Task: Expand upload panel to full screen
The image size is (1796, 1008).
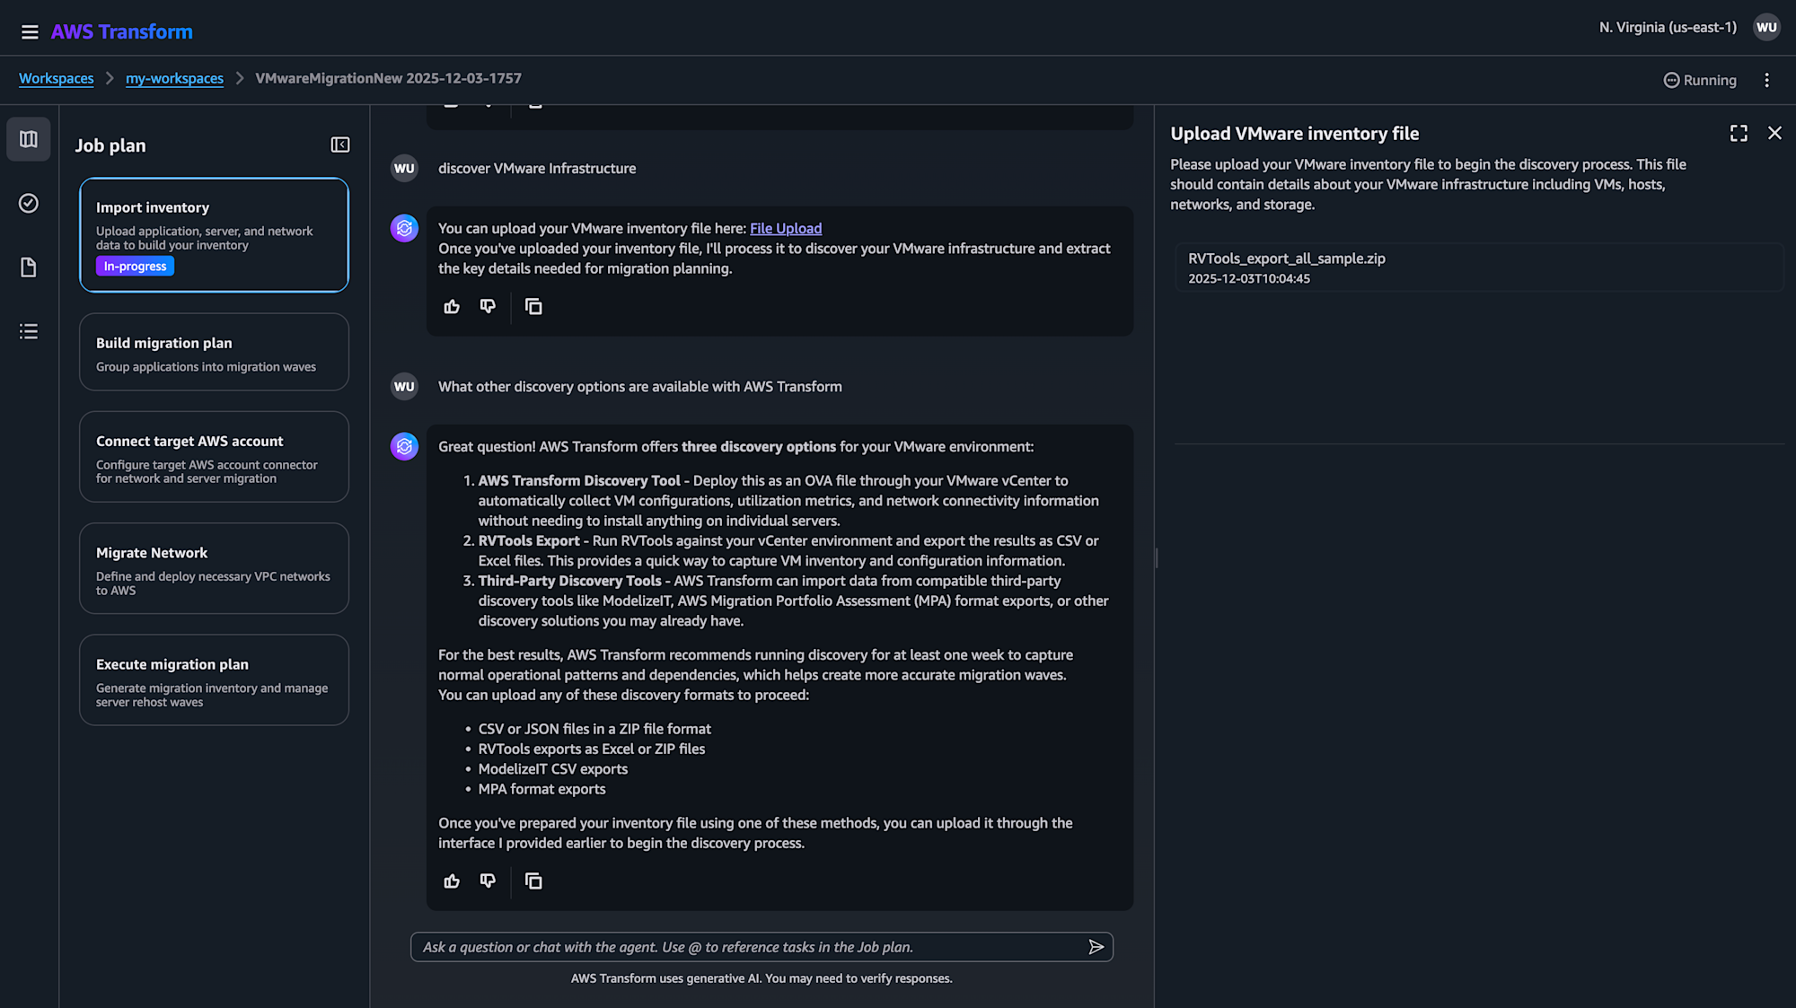Action: coord(1739,134)
